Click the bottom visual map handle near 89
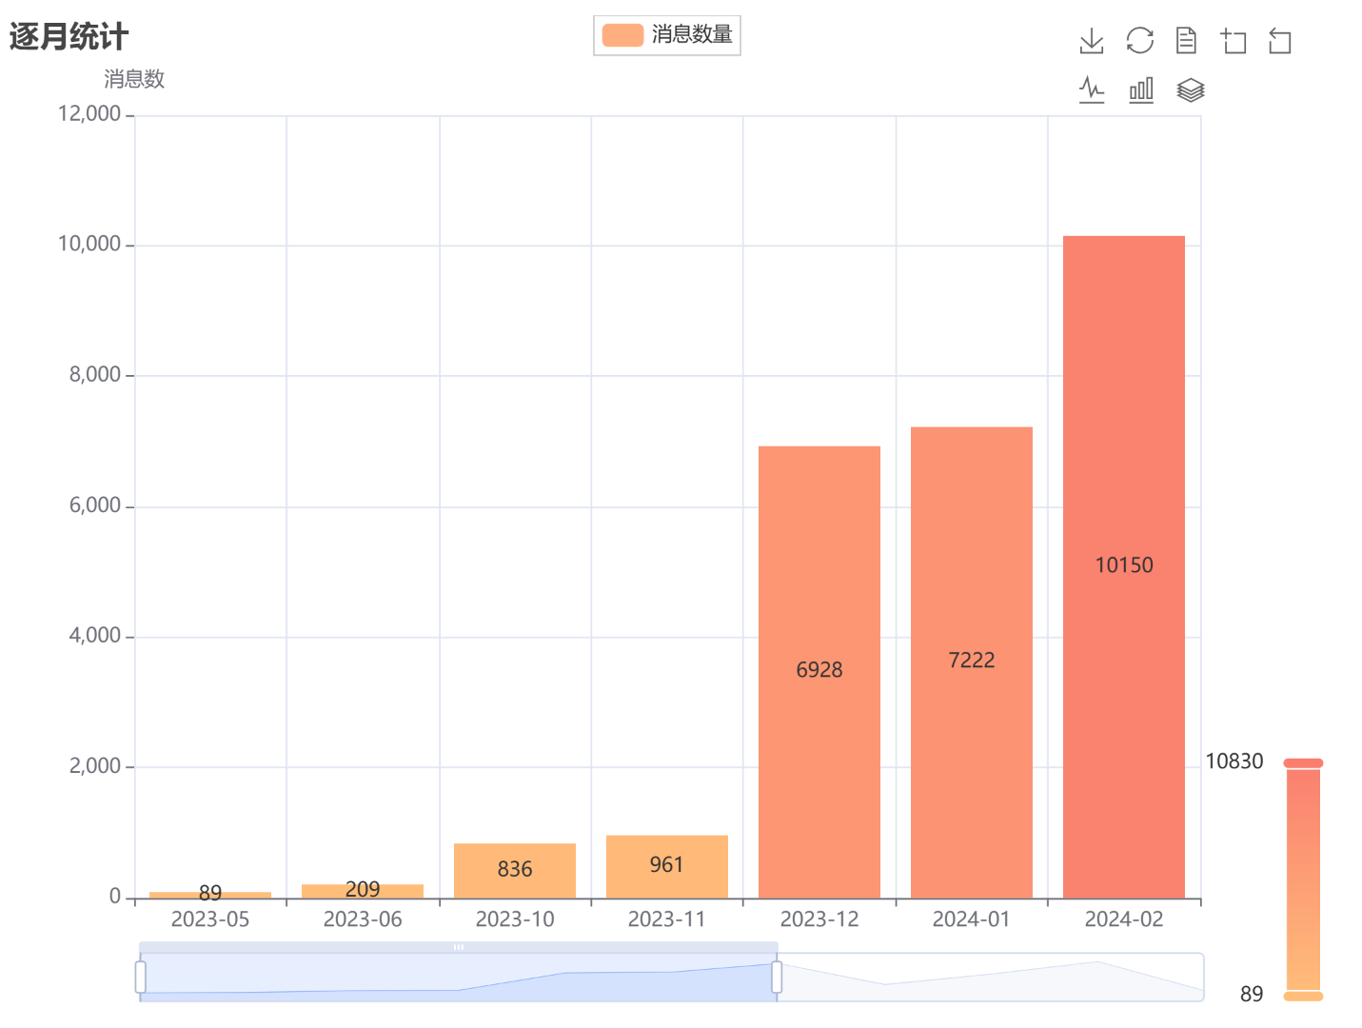Image resolution: width=1362 pixels, height=1028 pixels. pos(1303,996)
